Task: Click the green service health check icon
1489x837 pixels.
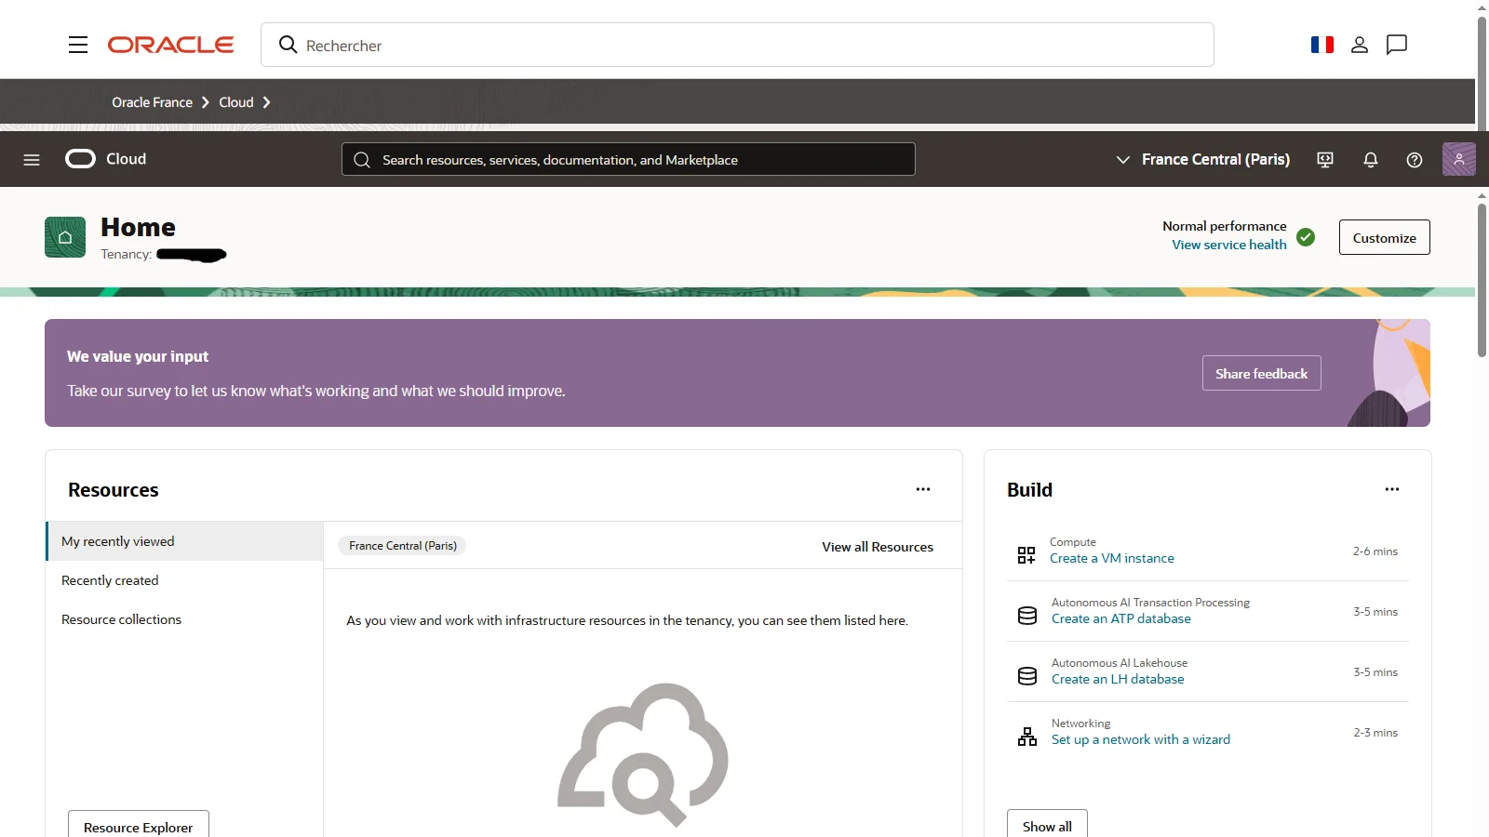Action: (1306, 237)
